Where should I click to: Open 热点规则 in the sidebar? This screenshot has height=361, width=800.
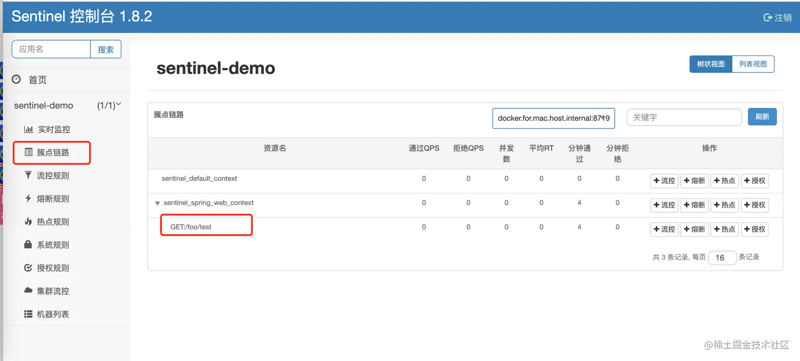[x=53, y=222]
